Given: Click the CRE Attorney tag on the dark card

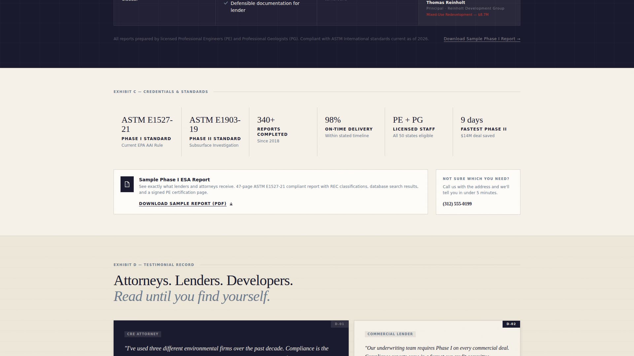Looking at the screenshot, I should coord(143,334).
